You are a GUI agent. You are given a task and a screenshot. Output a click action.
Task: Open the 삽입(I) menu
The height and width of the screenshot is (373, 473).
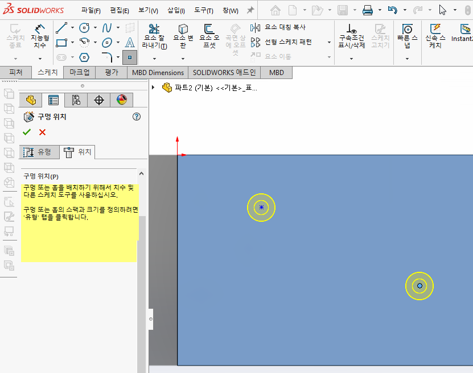(x=176, y=11)
